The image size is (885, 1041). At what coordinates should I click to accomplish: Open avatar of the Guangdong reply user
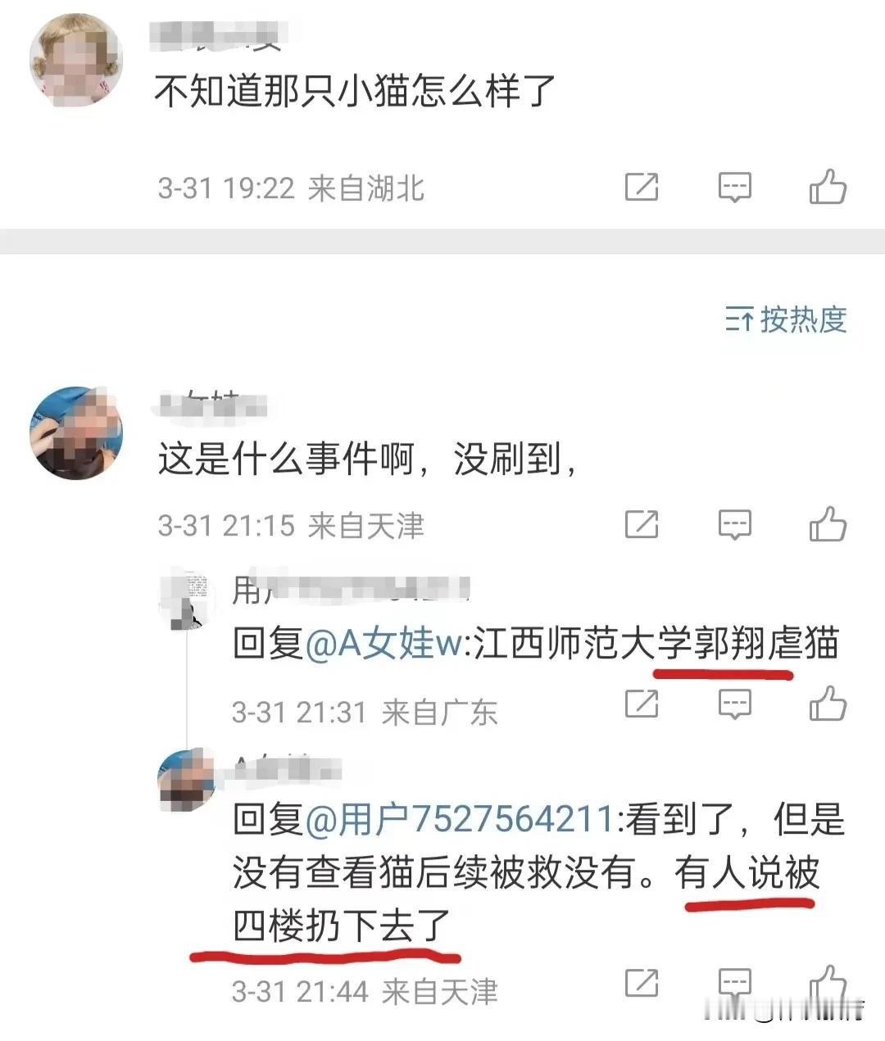point(187,601)
